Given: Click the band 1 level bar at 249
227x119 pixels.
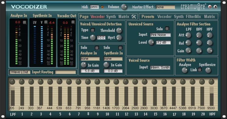Looking at the screenshot, I should click(x=22, y=96).
